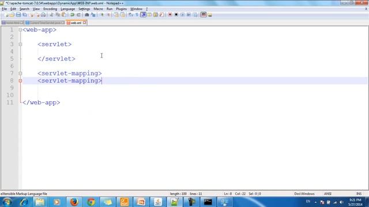Click the </servlet> tag on line 5
Image resolution: width=369 pixels, height=207 pixels.
[x=57, y=59]
